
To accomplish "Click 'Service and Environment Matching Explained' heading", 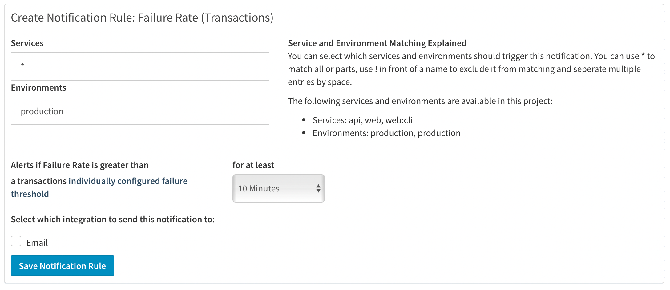I will coord(377,43).
